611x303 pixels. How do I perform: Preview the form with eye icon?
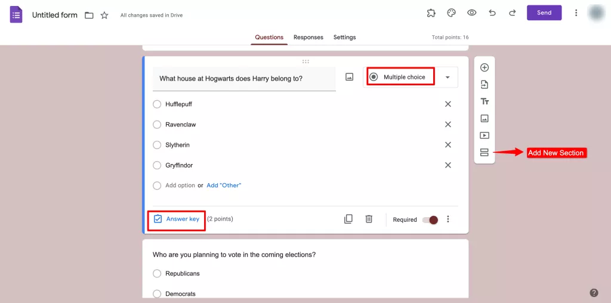pos(472,13)
